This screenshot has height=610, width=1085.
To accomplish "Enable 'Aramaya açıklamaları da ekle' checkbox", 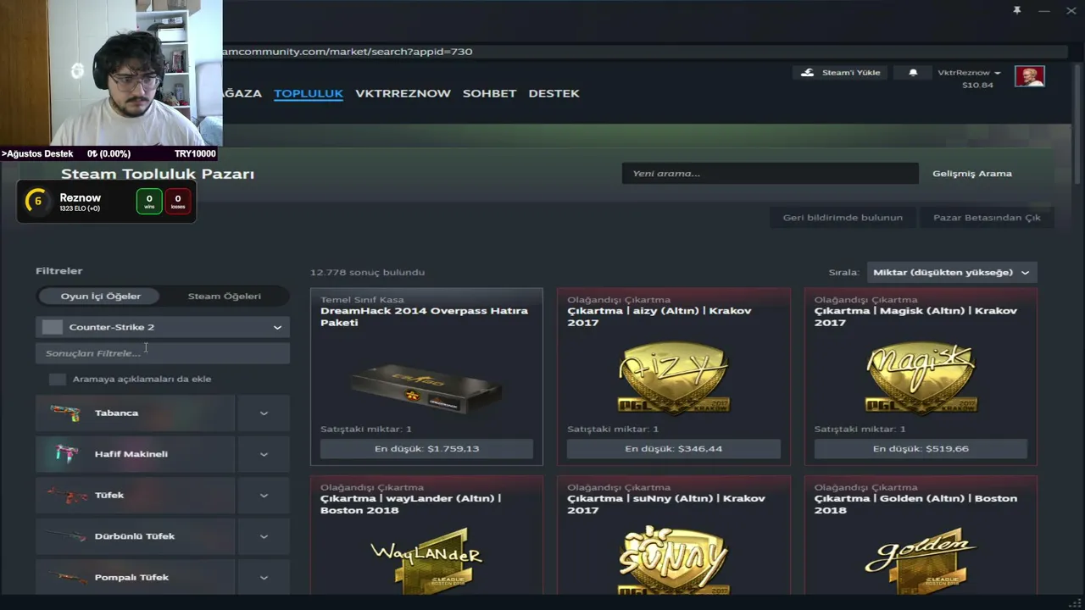I will tap(57, 380).
